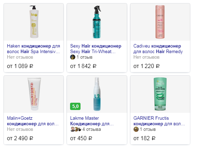Follow the Cadiveu Hair Remedy title link
The width and height of the screenshot is (198, 152).
point(158,49)
